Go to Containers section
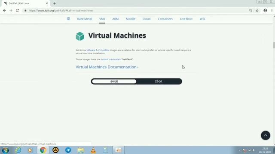Viewport: 275px width, 154px height. pyautogui.click(x=165, y=19)
